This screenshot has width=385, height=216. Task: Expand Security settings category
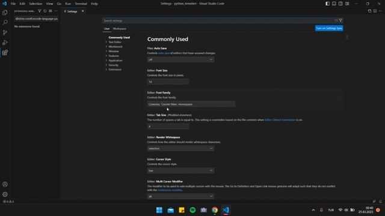pos(113,65)
